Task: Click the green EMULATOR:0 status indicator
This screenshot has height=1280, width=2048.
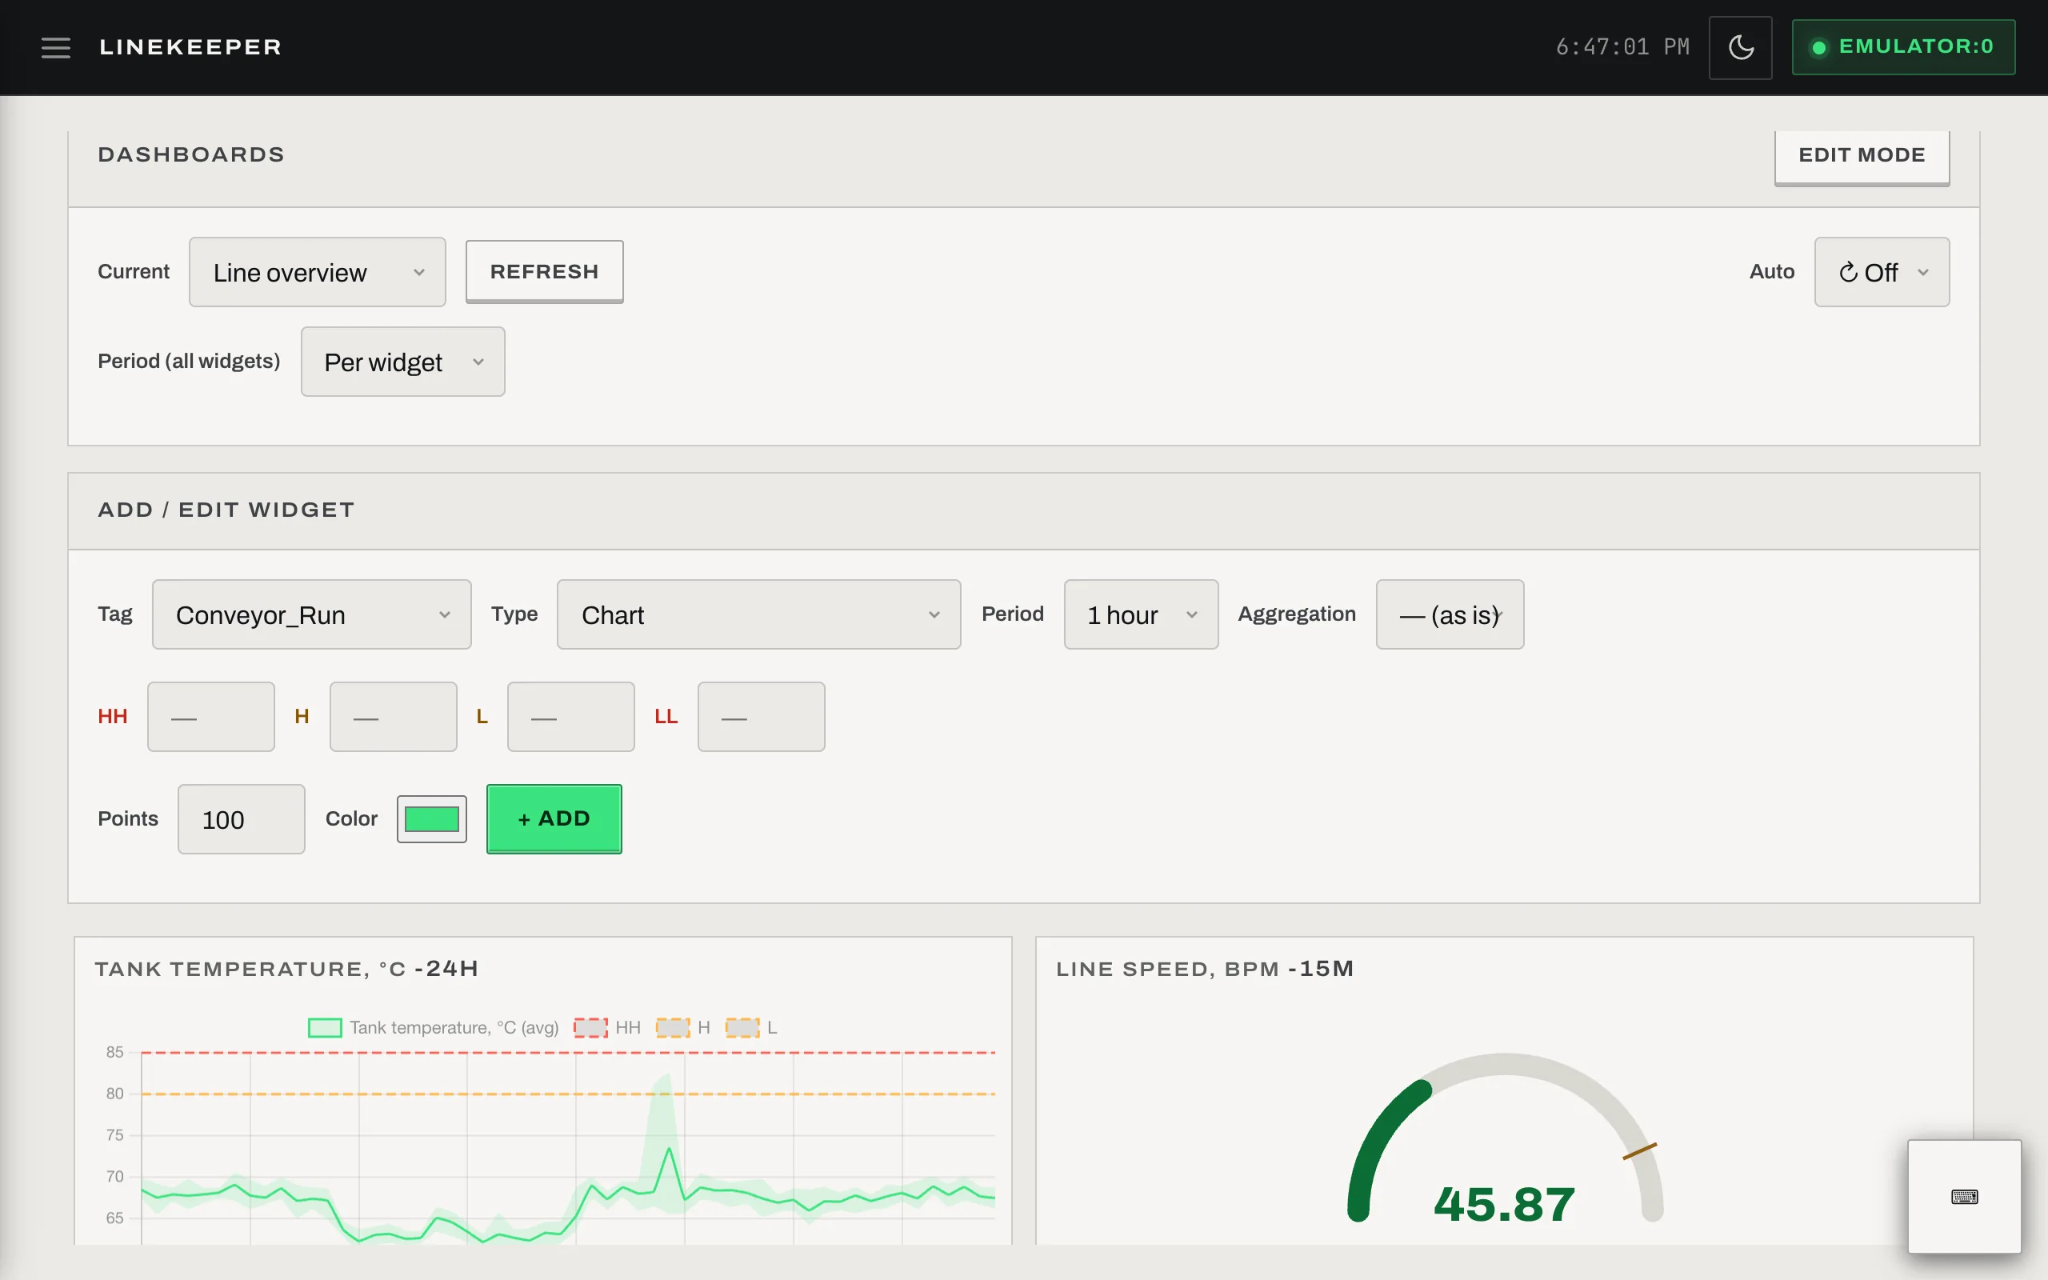Action: [x=1902, y=47]
